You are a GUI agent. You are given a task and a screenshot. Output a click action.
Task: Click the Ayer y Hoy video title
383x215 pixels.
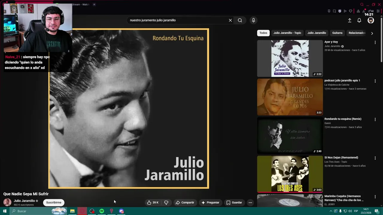click(331, 42)
